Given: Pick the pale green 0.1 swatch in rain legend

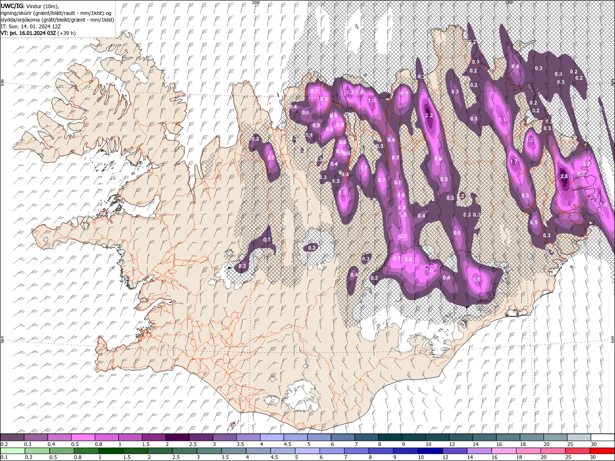Looking at the screenshot, I should click(12, 451).
